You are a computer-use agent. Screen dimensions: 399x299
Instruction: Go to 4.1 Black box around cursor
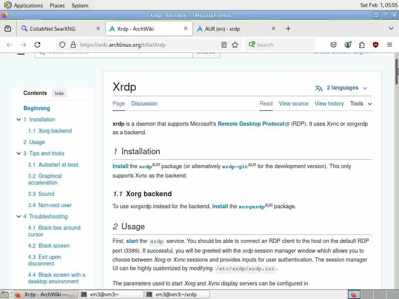[x=54, y=231]
